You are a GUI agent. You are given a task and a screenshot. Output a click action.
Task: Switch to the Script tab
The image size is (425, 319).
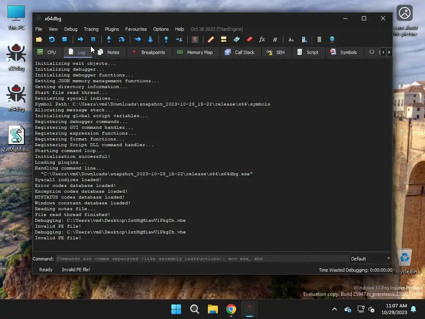308,52
